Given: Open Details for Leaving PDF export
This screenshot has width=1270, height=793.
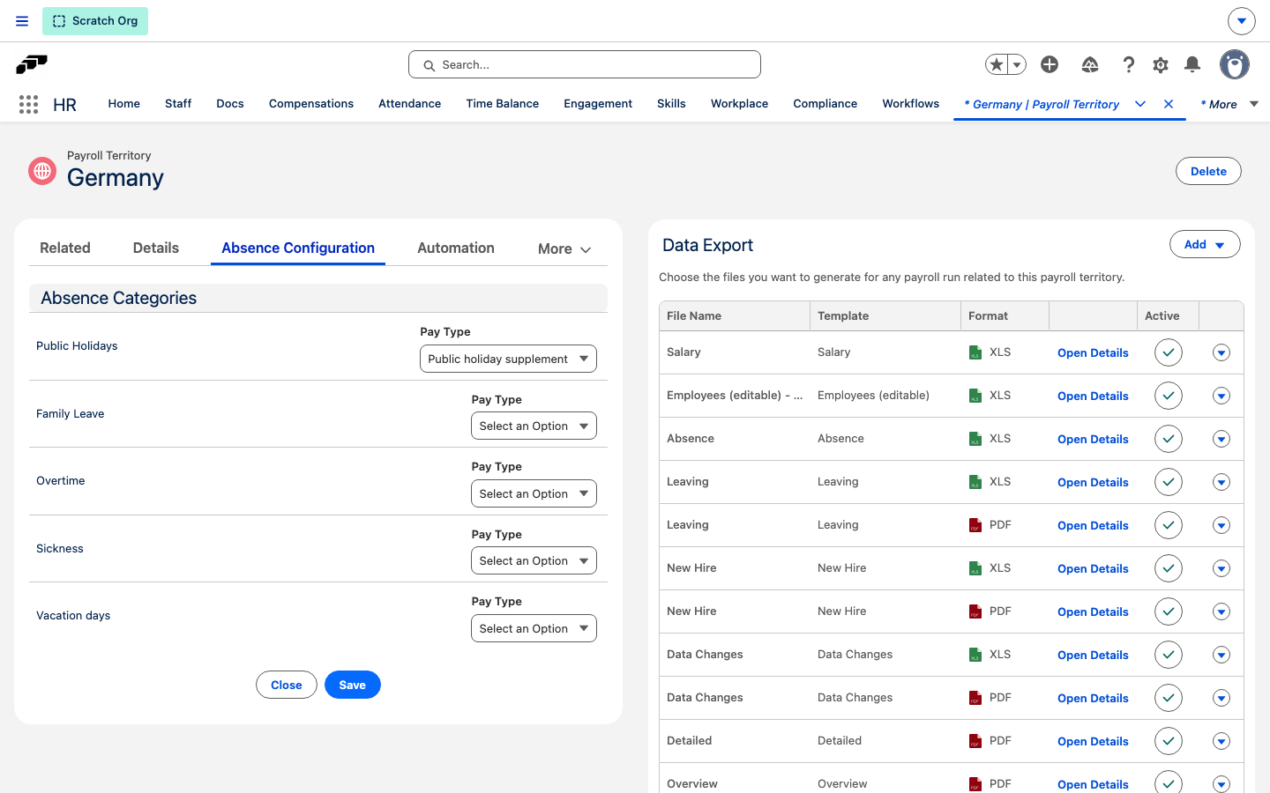Looking at the screenshot, I should (1093, 525).
